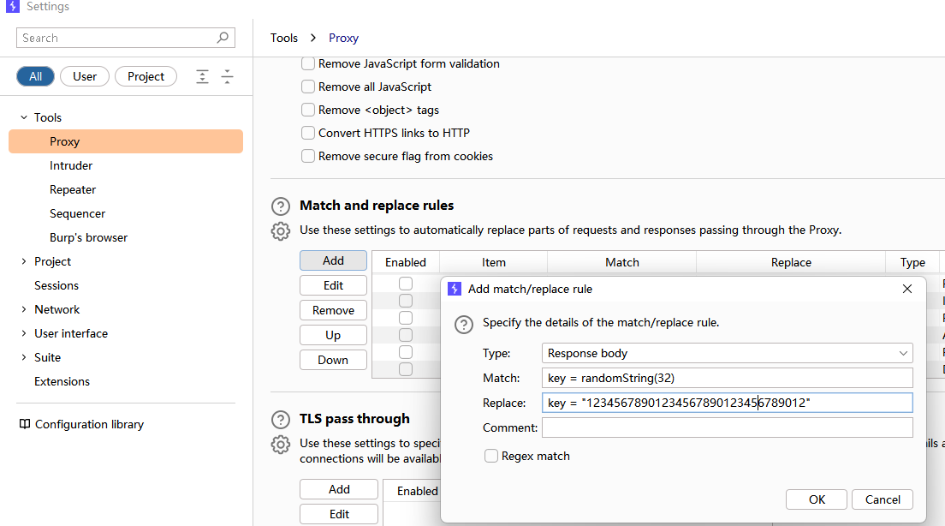Select Intruder in the settings tree
The height and width of the screenshot is (526, 945).
tap(71, 165)
